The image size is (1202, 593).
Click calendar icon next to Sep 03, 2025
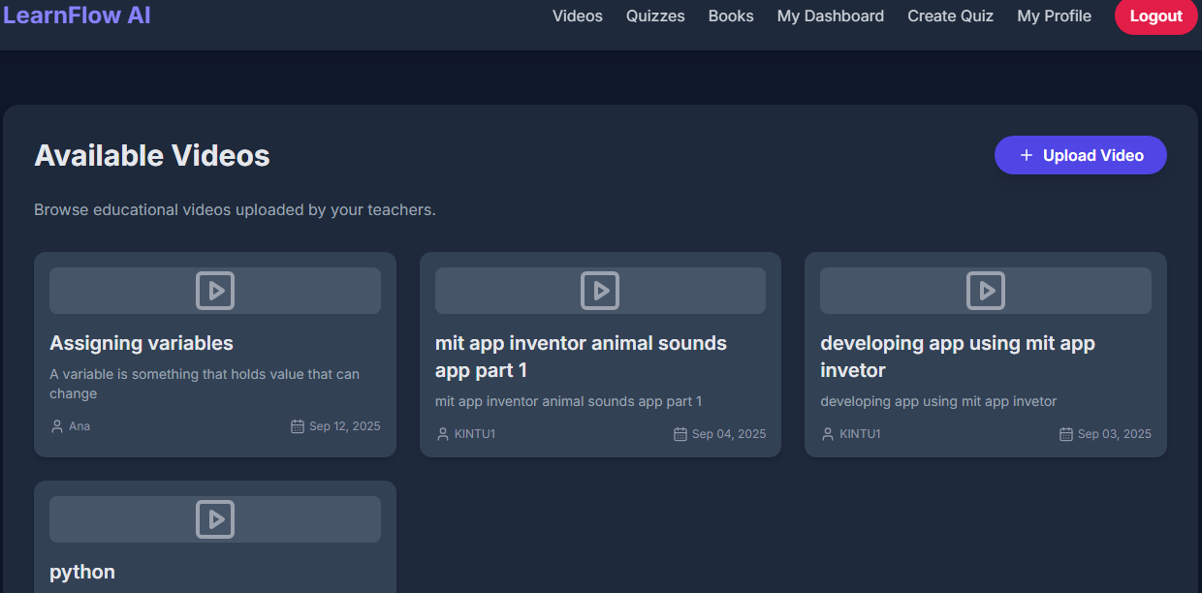click(x=1066, y=434)
